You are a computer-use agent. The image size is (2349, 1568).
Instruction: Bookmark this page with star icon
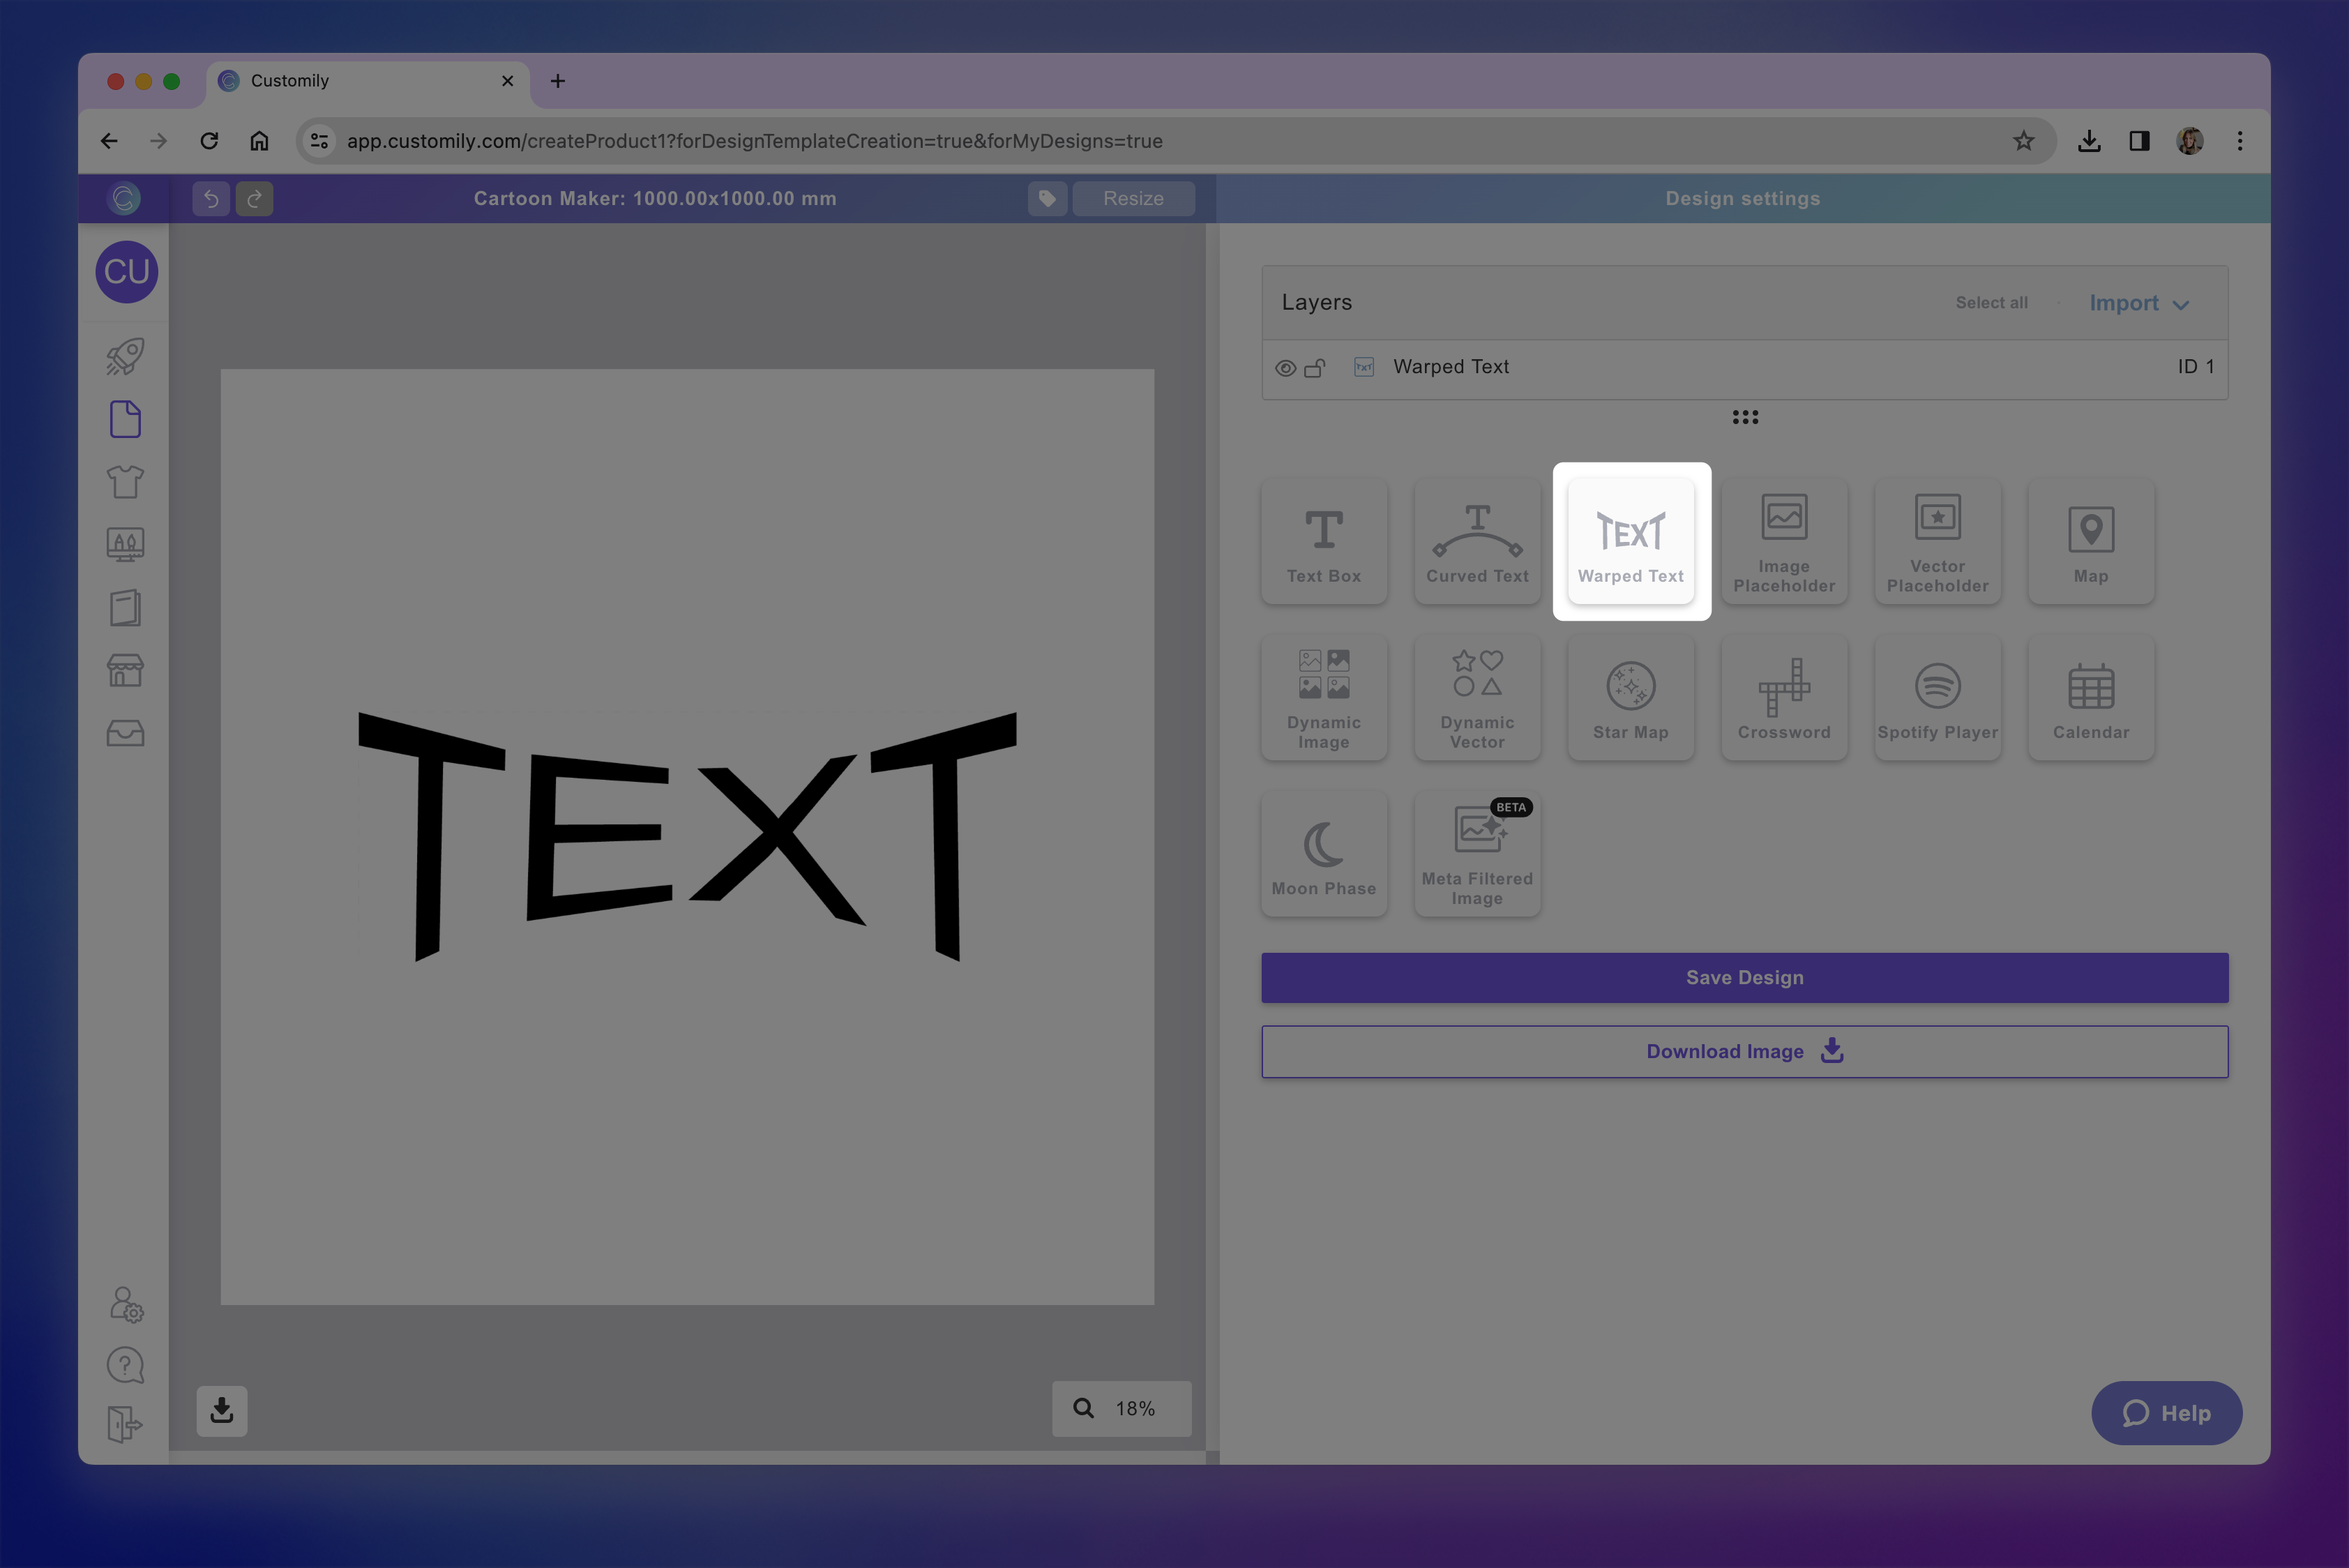pos(2023,141)
